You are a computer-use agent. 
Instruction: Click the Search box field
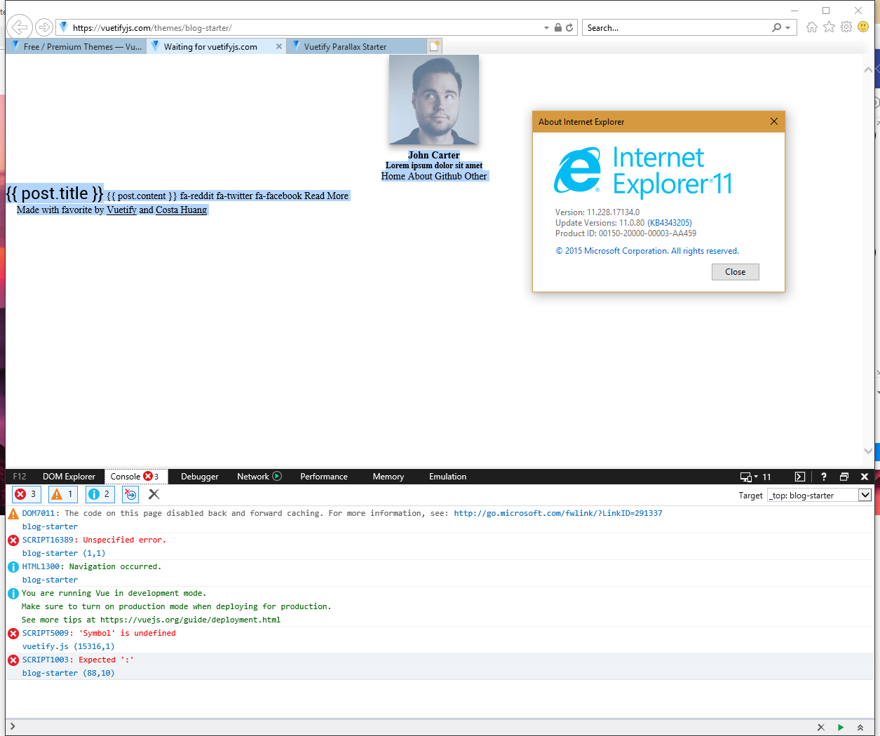pyautogui.click(x=677, y=28)
